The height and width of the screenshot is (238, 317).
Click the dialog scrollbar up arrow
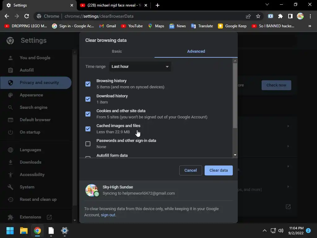(235, 60)
